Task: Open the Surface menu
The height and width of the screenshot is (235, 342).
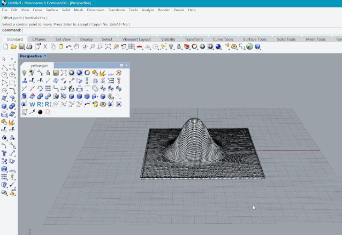Action: click(x=52, y=10)
